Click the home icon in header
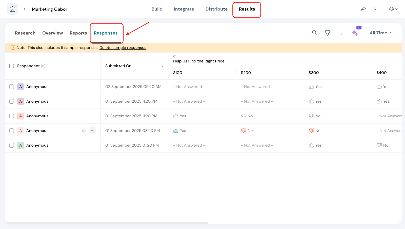 pyautogui.click(x=12, y=9)
